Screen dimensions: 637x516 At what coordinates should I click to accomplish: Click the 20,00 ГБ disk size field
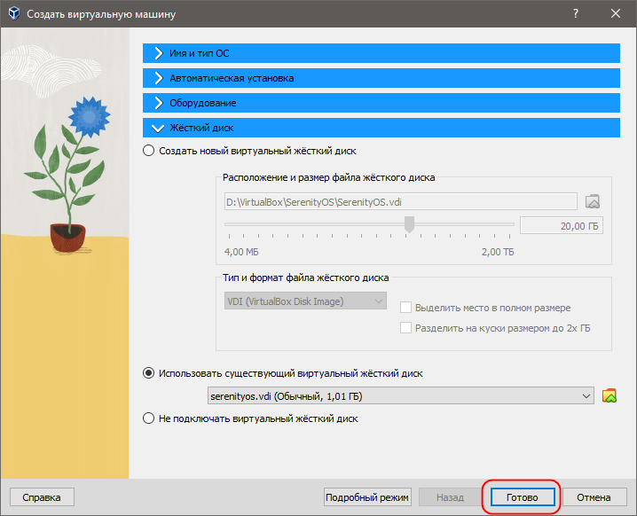coord(562,226)
